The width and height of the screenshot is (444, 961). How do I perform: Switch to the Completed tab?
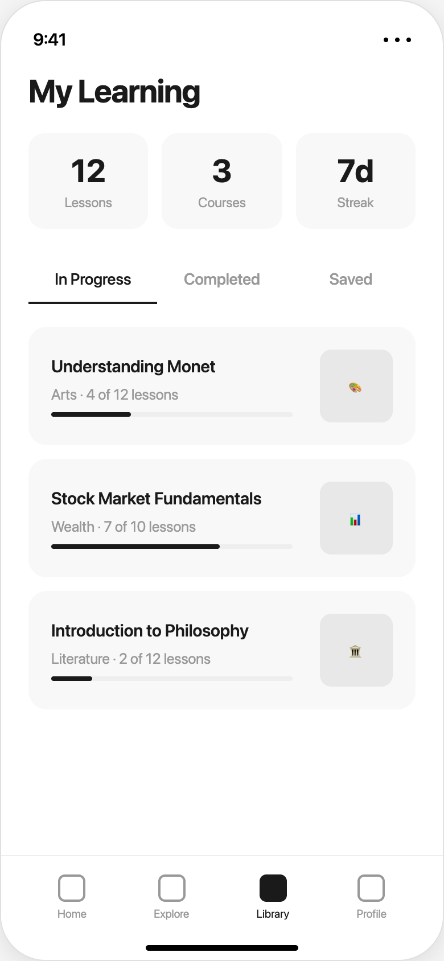(221, 280)
